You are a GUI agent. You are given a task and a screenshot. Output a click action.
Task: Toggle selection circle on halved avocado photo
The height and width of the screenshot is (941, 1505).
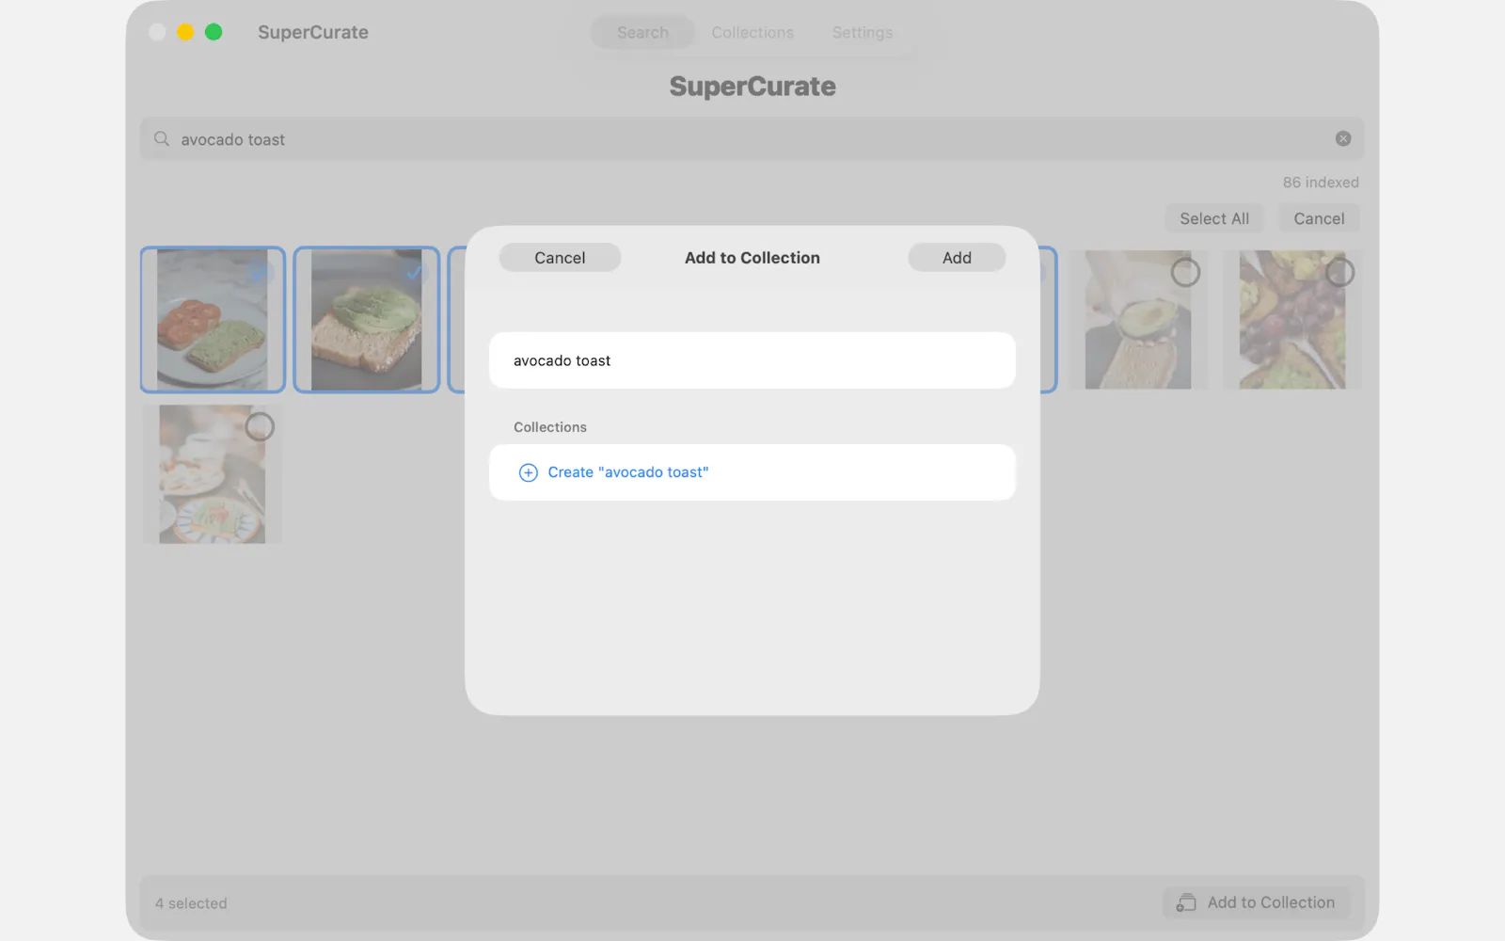click(x=1185, y=273)
